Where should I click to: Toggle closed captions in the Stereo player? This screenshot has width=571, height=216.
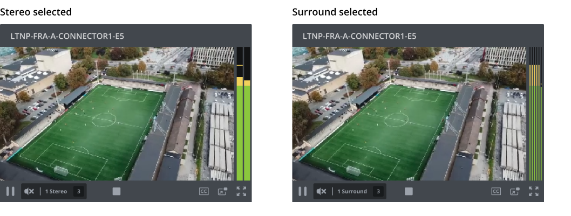(204, 191)
